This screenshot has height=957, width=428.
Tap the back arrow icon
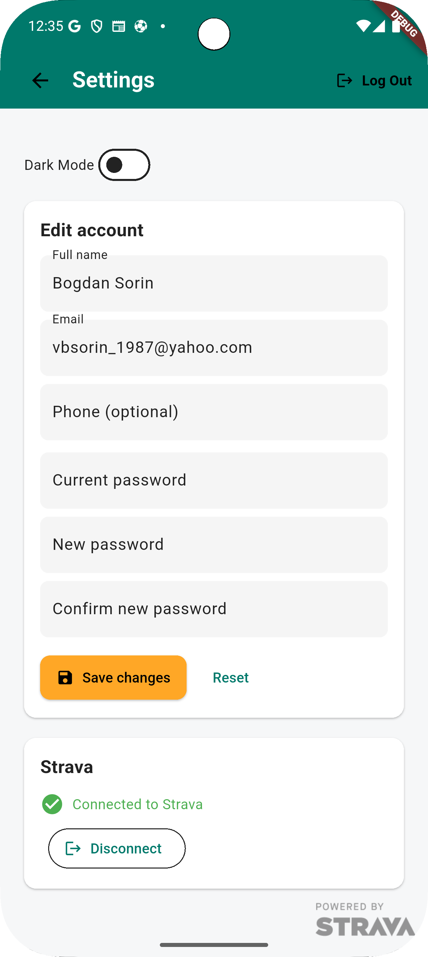coord(40,80)
